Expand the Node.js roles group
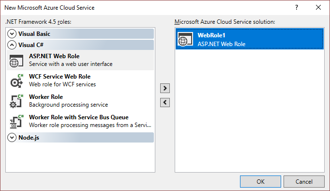 (12, 138)
